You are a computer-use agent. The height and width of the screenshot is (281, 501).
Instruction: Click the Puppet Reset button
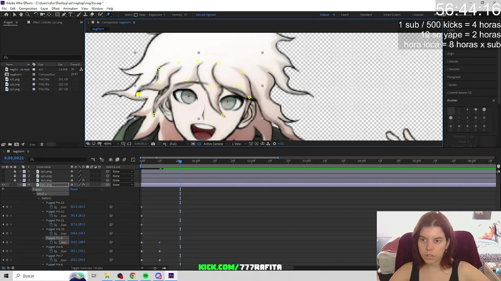coord(74,189)
